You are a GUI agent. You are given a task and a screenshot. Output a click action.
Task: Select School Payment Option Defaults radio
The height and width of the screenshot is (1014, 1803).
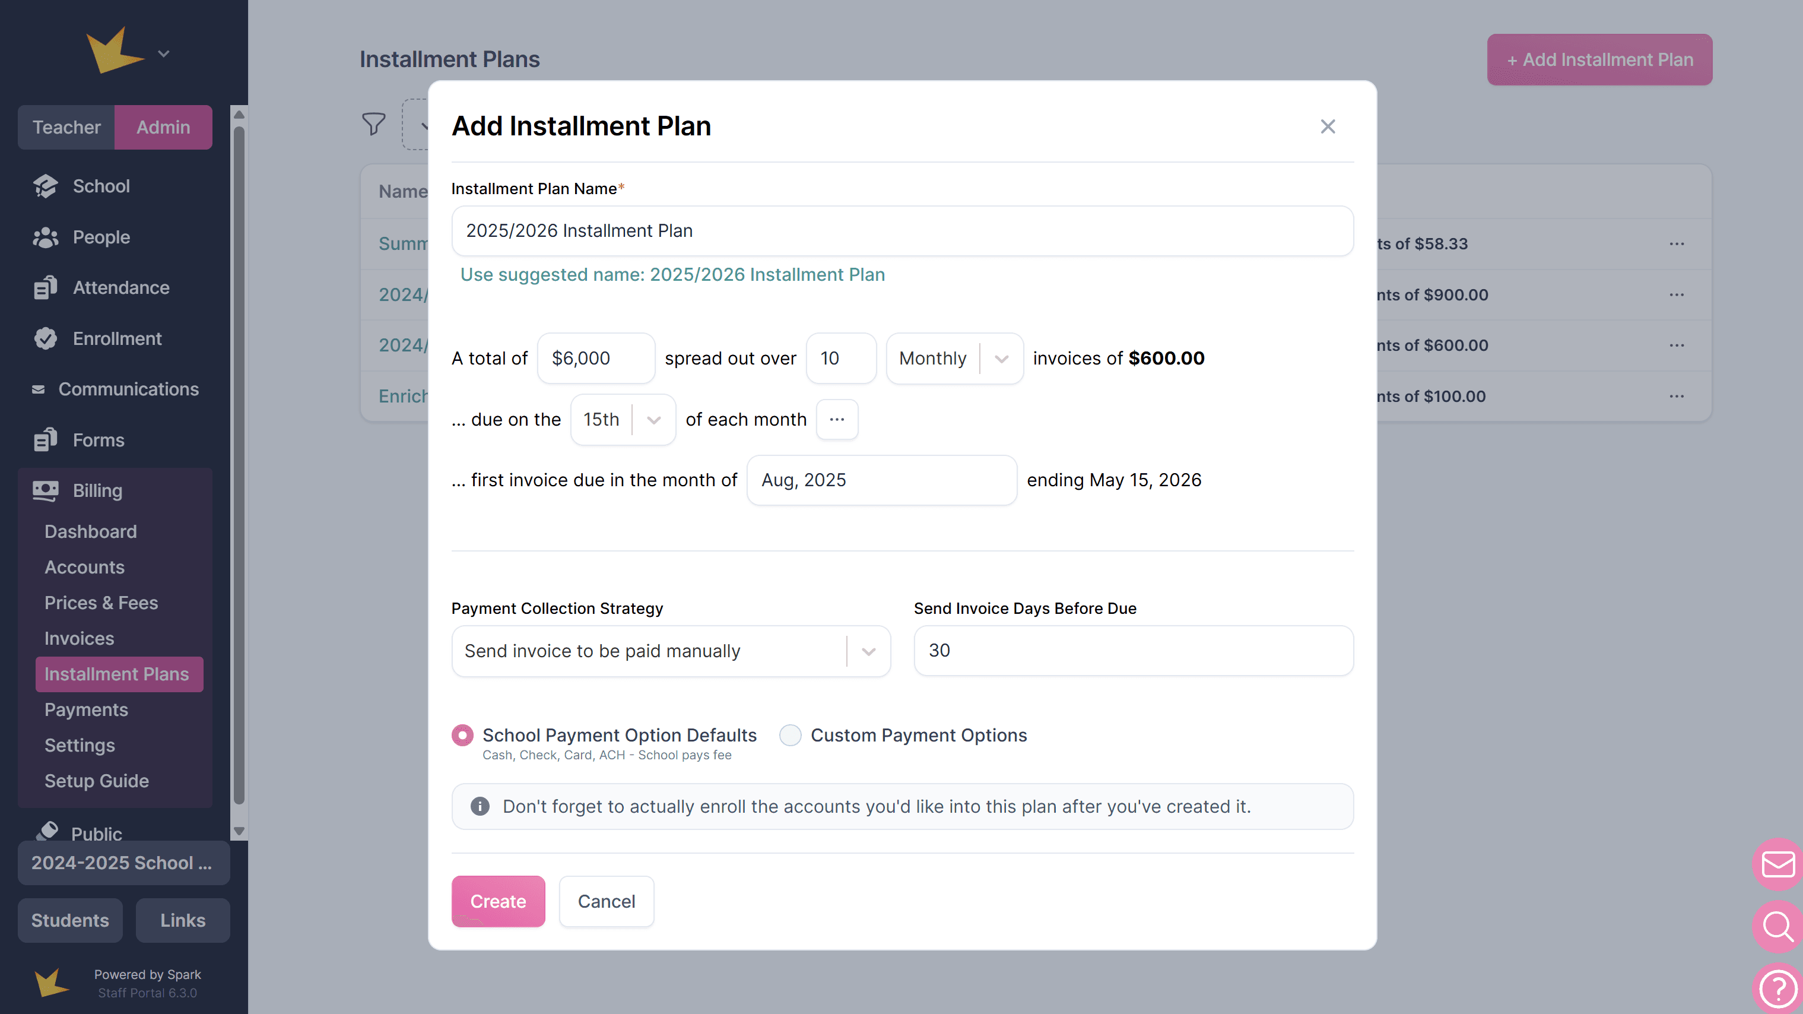coord(462,736)
